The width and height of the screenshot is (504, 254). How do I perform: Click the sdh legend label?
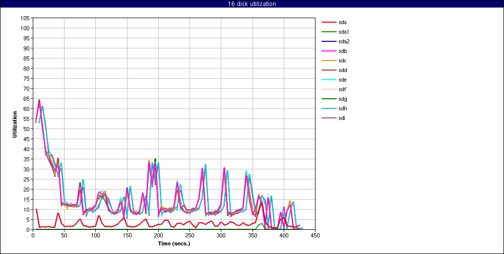click(343, 108)
